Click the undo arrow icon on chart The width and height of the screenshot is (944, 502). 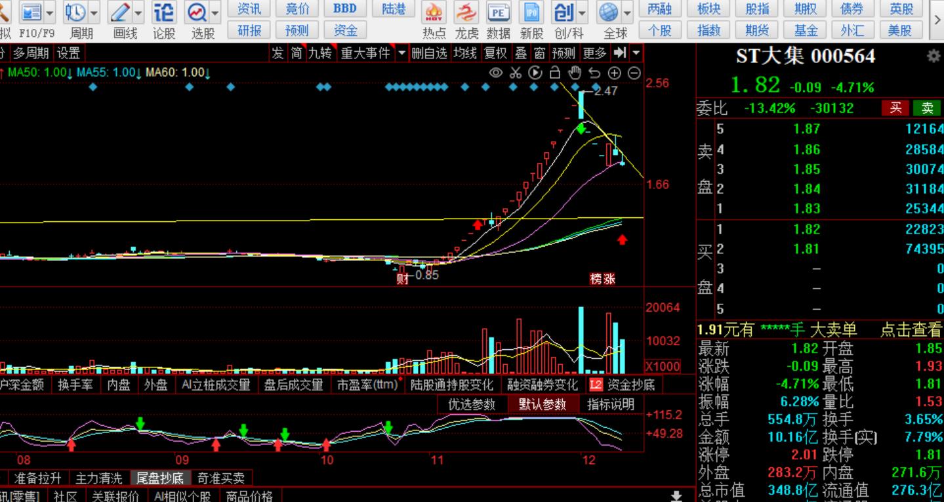[594, 73]
